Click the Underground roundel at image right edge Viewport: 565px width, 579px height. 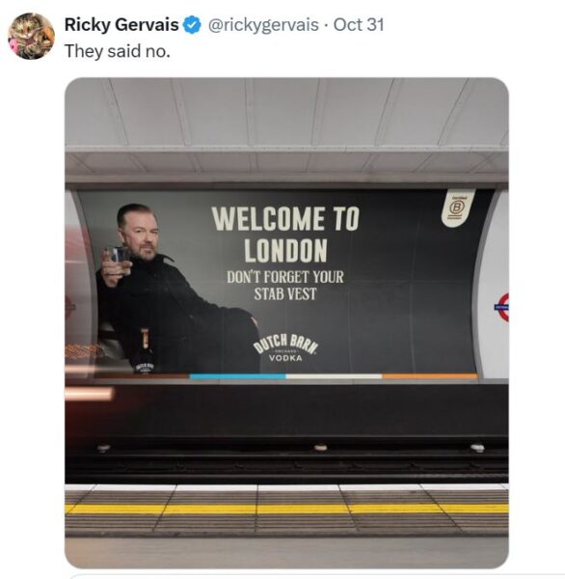[x=502, y=307]
